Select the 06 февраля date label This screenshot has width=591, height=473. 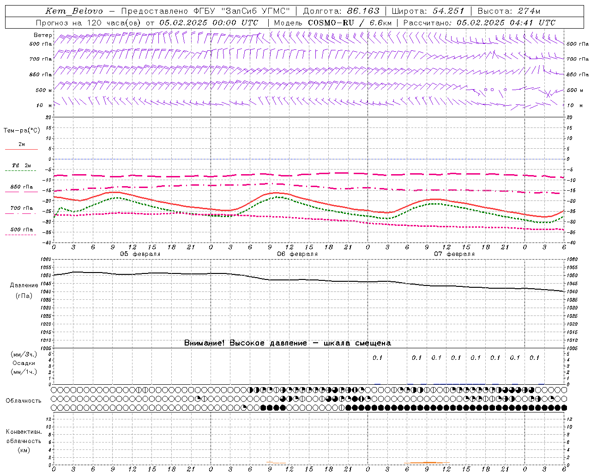297,254
